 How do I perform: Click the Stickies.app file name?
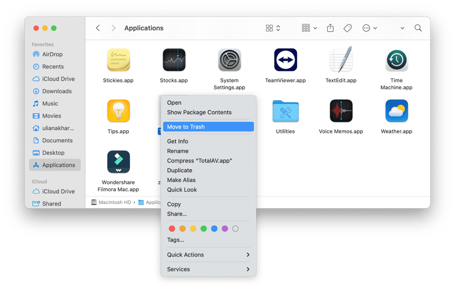point(118,80)
